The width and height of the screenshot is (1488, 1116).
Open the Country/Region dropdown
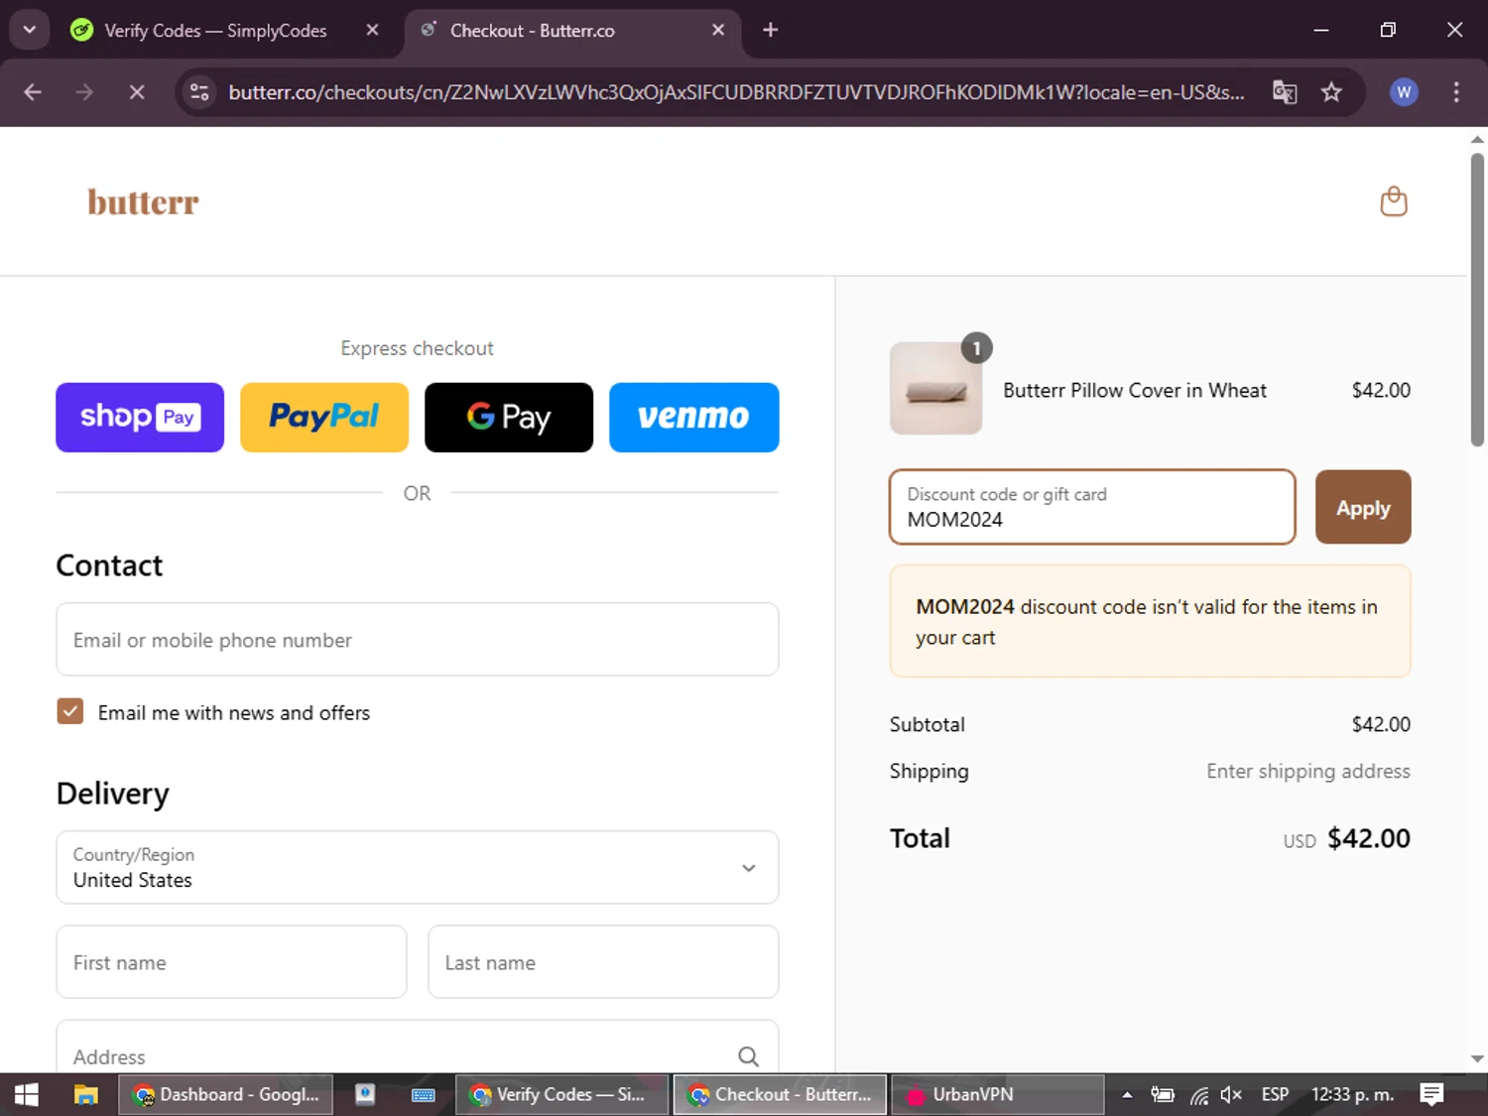(x=418, y=867)
